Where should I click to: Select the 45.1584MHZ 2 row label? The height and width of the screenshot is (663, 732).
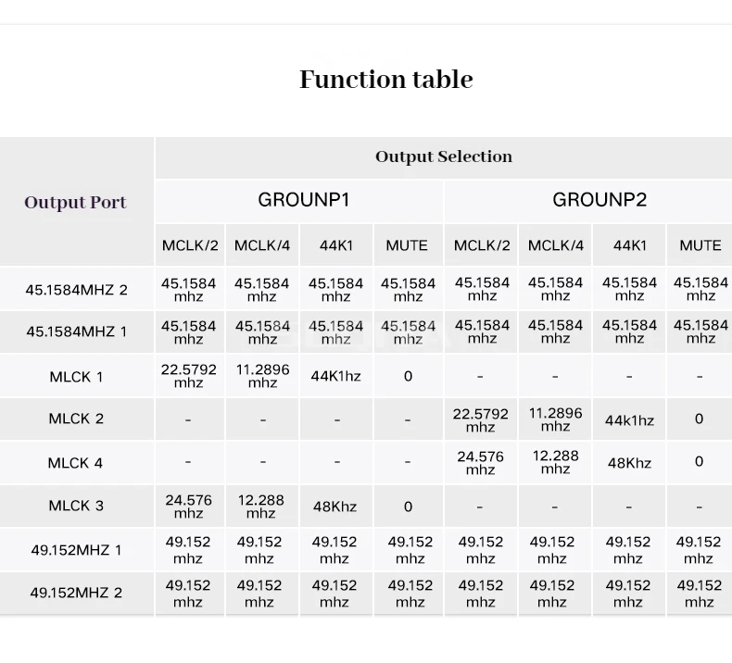[x=76, y=290]
